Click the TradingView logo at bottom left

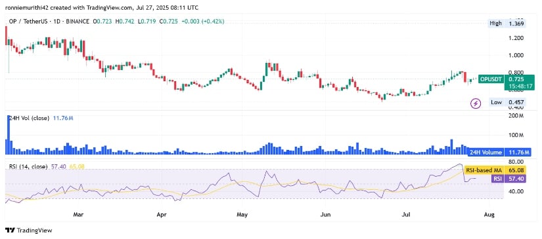[x=29, y=230]
